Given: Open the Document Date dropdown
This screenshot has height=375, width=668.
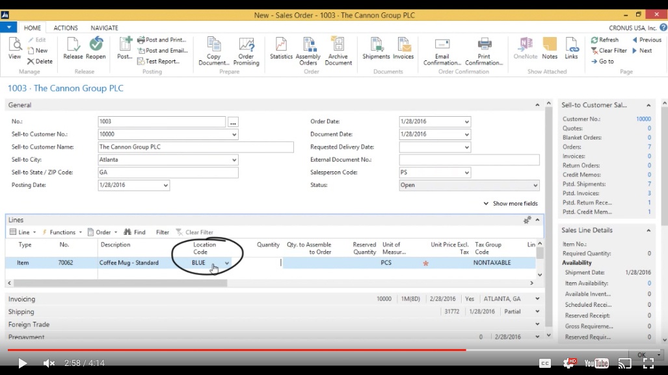Looking at the screenshot, I should tap(466, 134).
